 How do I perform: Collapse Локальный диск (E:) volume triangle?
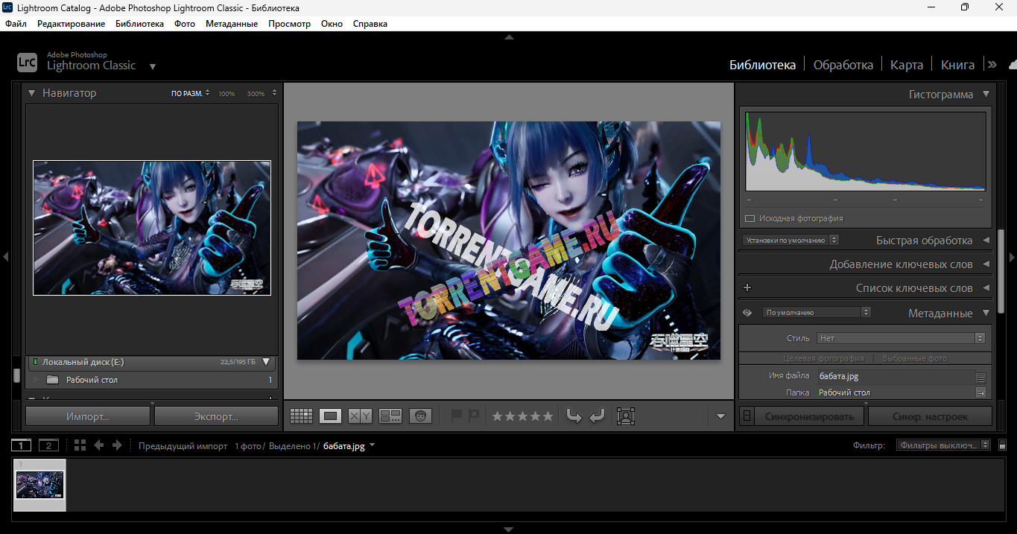[266, 362]
